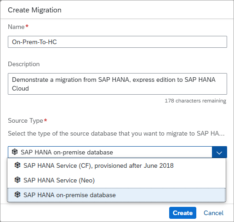Edit the Description text area
The image size is (234, 222).
[x=117, y=84]
